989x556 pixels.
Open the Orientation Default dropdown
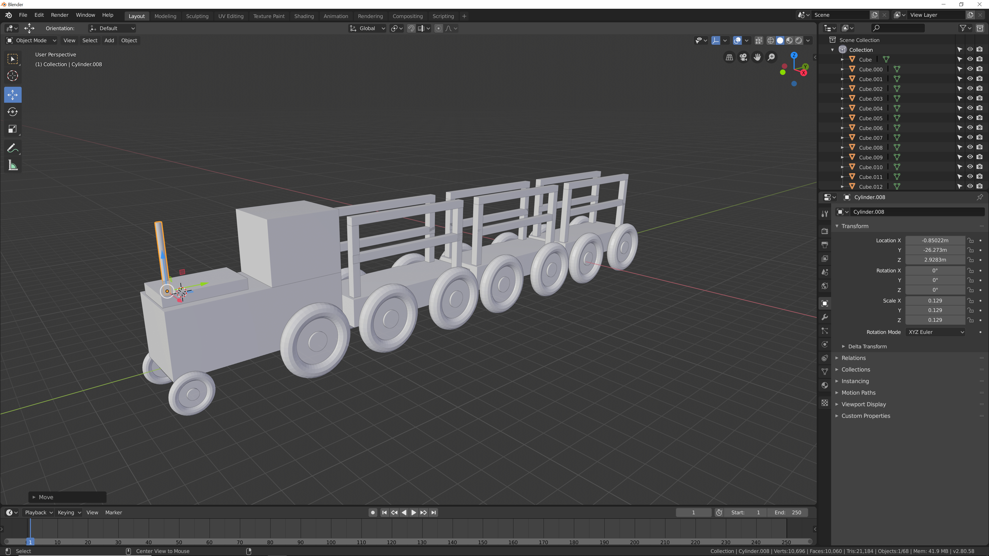click(112, 28)
